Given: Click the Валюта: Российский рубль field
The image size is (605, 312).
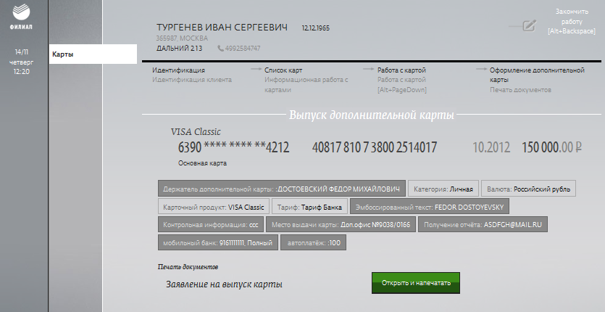Looking at the screenshot, I should pyautogui.click(x=529, y=189).
